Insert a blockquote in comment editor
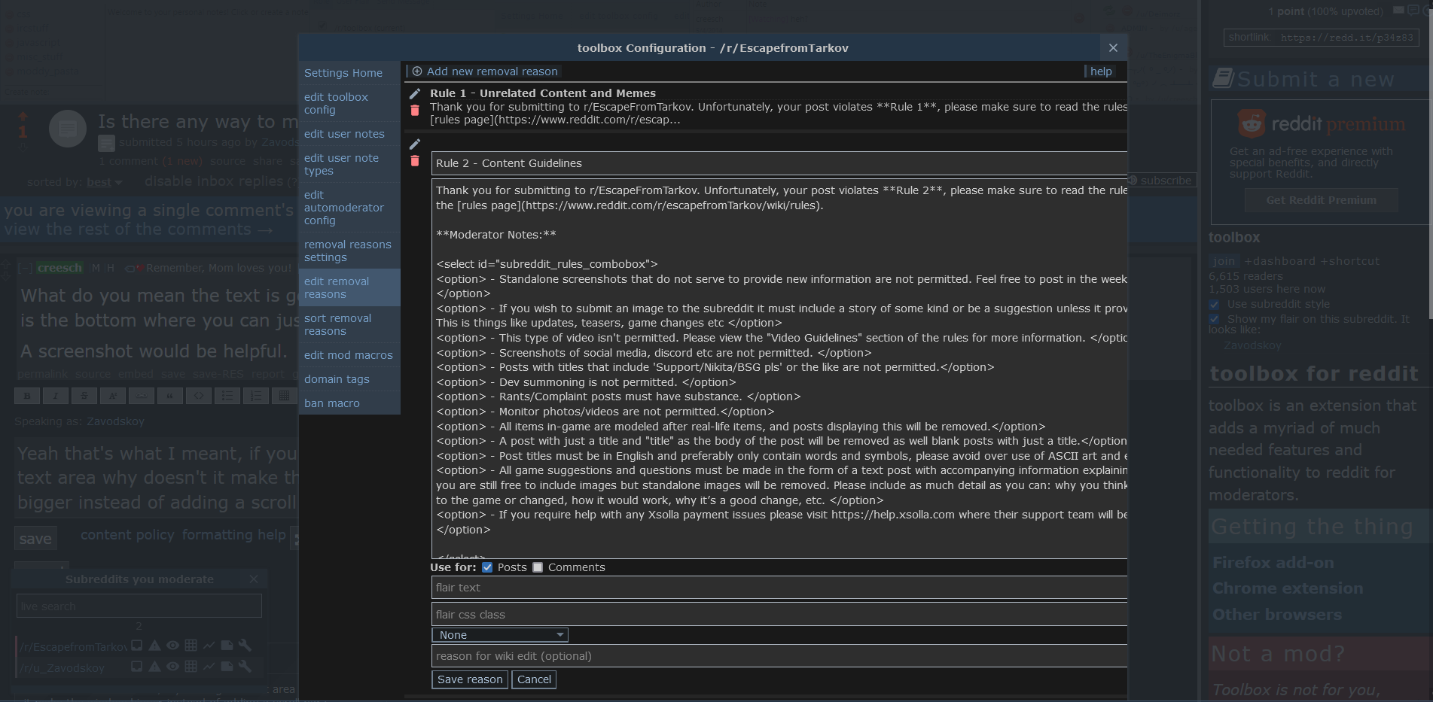 tap(170, 396)
